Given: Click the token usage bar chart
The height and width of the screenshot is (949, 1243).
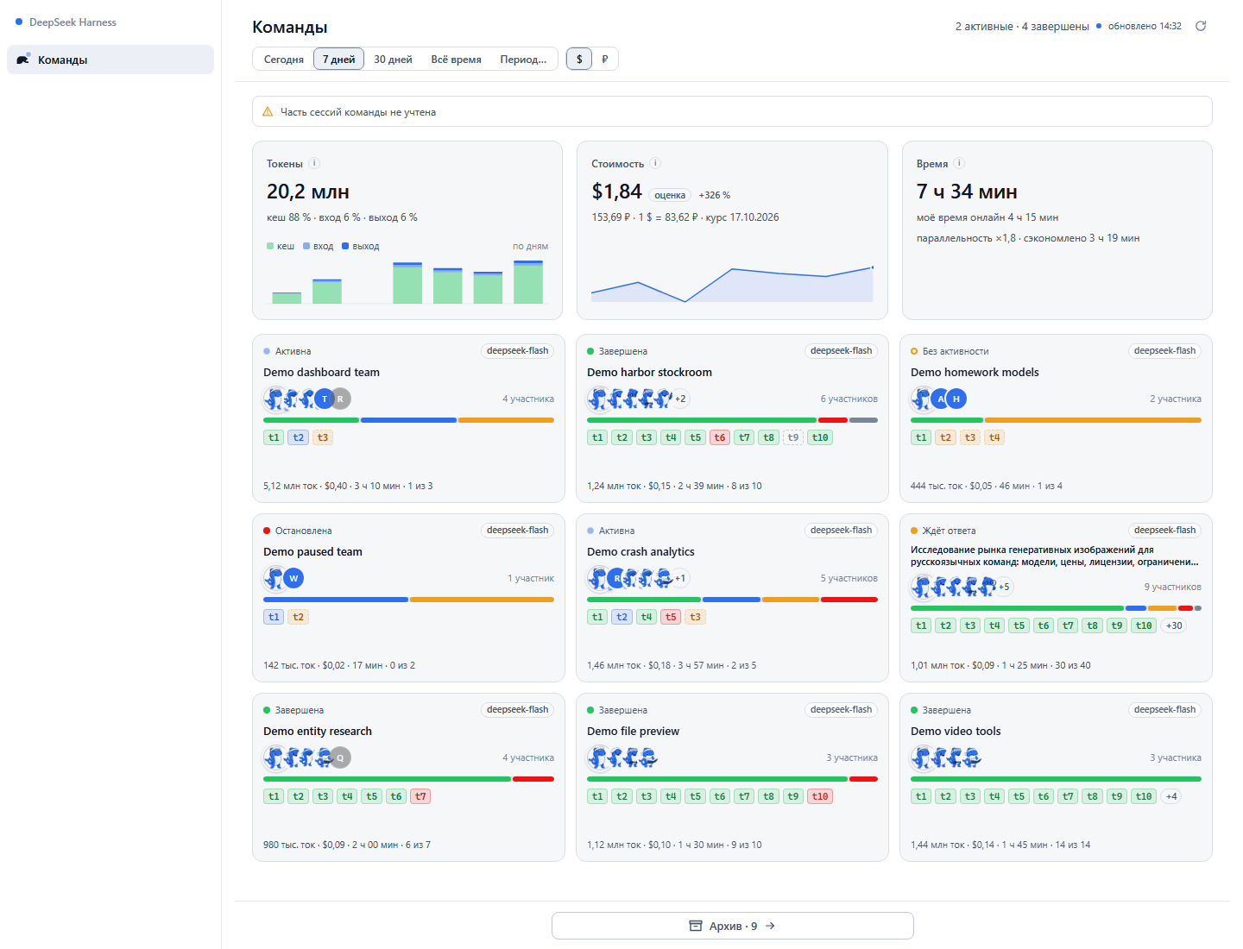Looking at the screenshot, I should coord(407,281).
